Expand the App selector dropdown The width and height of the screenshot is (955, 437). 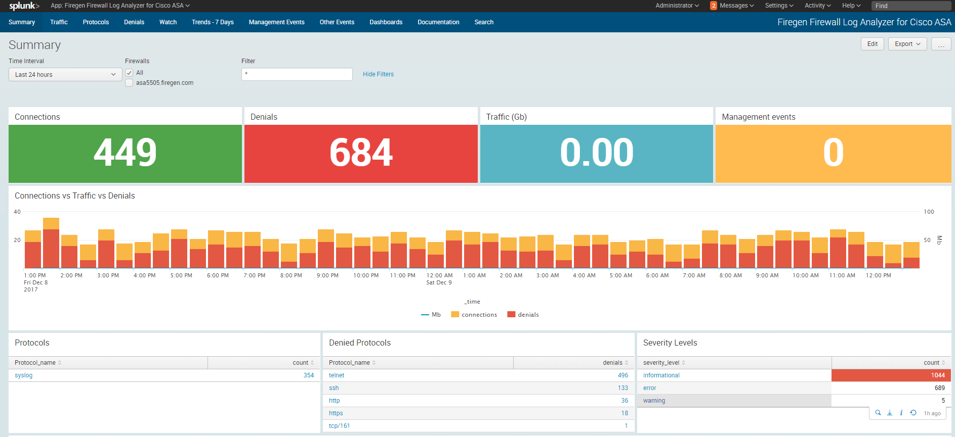coord(120,6)
